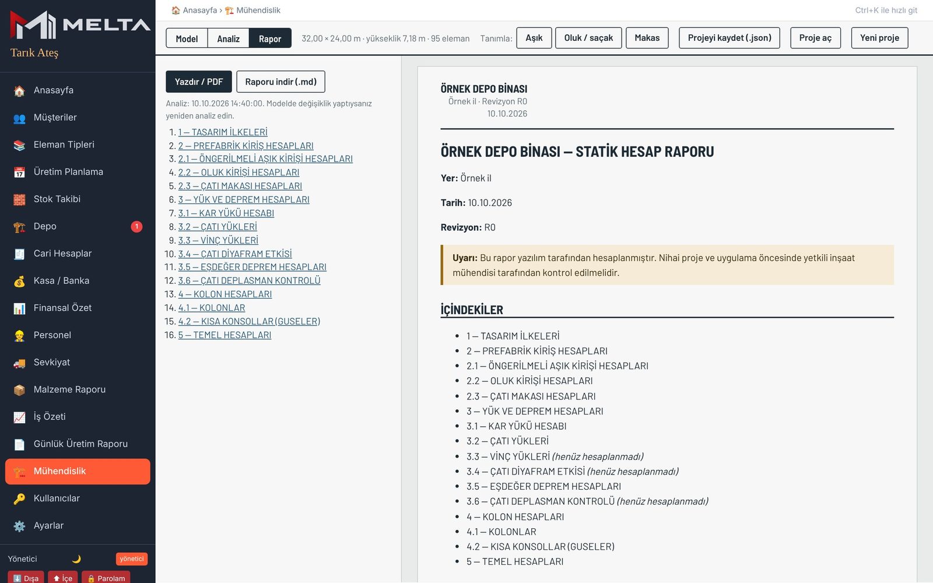Open the 3.5 — EŞDEĞER DEPREM HESAPLARI link
The height and width of the screenshot is (583, 933).
[x=252, y=267]
